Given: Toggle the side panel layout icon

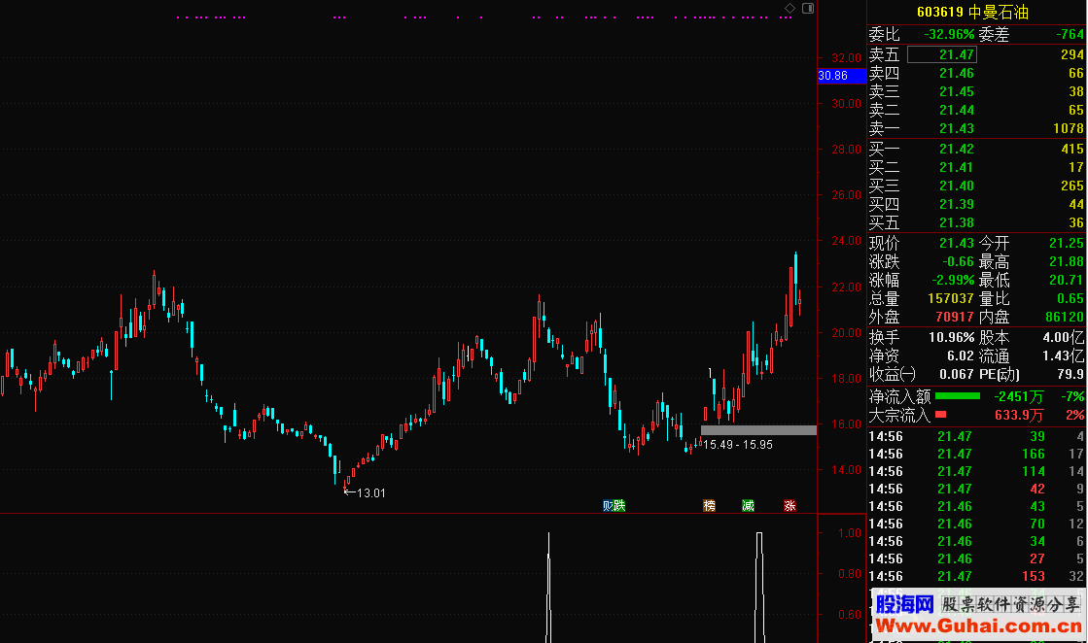Looking at the screenshot, I should coord(808,9).
